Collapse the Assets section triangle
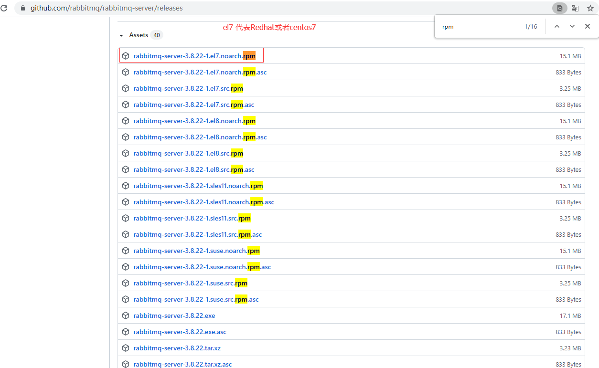599x368 pixels. coord(121,35)
